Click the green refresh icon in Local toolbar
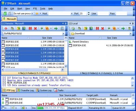Viewport: 136px width, 111px height. 109,29
